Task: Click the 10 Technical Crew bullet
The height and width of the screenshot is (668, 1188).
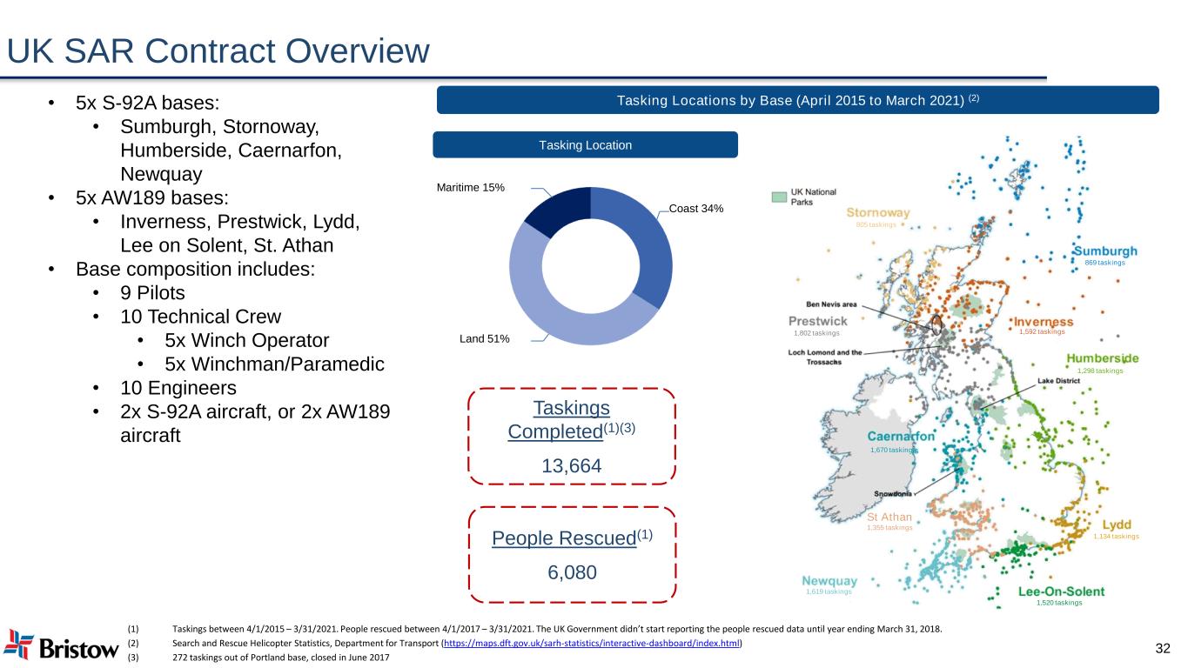Action: (x=201, y=317)
